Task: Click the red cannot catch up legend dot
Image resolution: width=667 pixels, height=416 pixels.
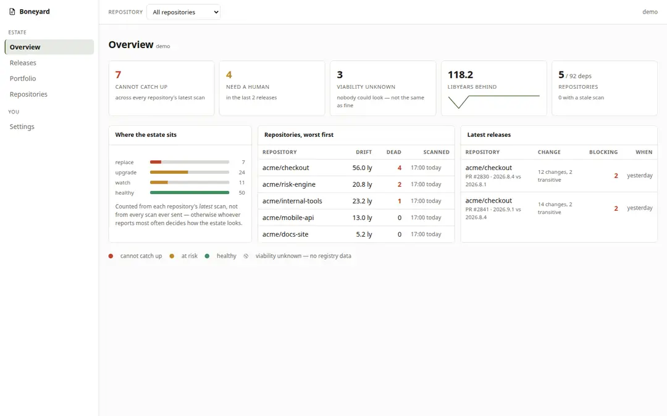Action: (111, 256)
